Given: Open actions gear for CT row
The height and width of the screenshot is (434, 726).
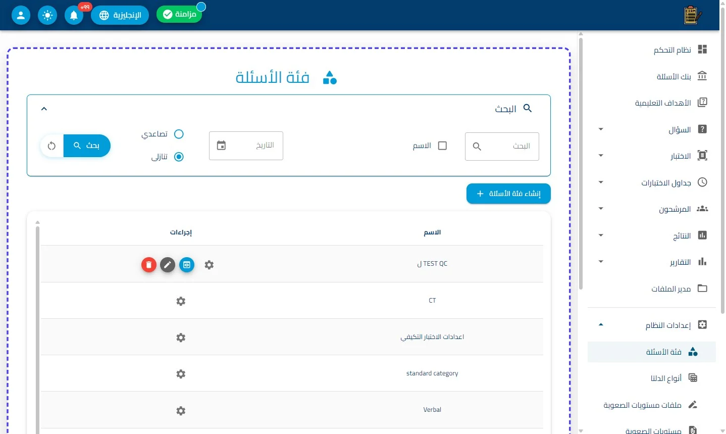Looking at the screenshot, I should click(x=181, y=301).
